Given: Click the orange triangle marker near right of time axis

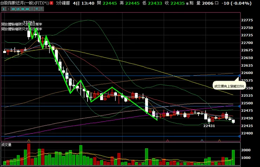Looking at the screenshot, I should 219,141.
